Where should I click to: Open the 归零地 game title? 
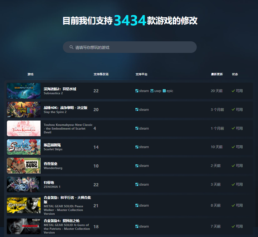tap(49, 183)
